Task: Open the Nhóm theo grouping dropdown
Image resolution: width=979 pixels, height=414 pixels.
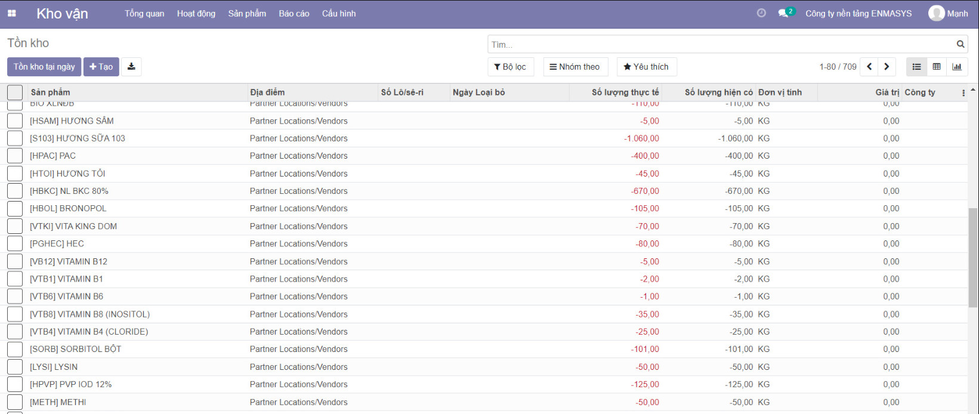Action: (575, 67)
